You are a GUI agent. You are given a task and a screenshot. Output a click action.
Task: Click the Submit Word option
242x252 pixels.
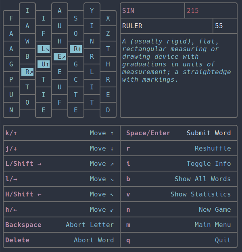[209, 133]
